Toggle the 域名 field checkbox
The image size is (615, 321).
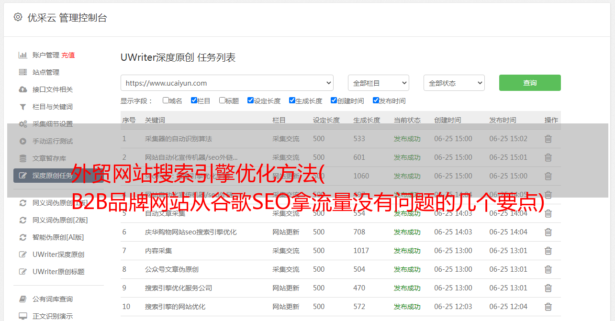(166, 100)
